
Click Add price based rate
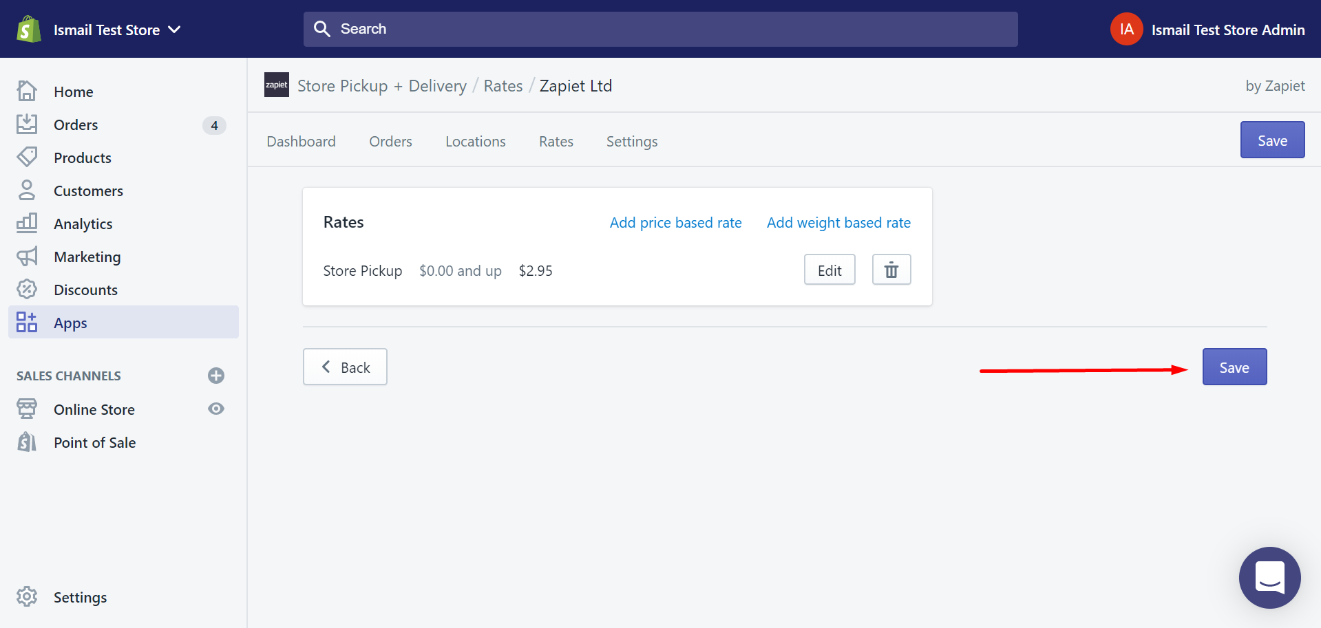(675, 222)
